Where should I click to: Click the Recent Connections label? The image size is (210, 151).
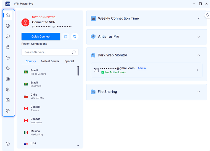click(34, 44)
